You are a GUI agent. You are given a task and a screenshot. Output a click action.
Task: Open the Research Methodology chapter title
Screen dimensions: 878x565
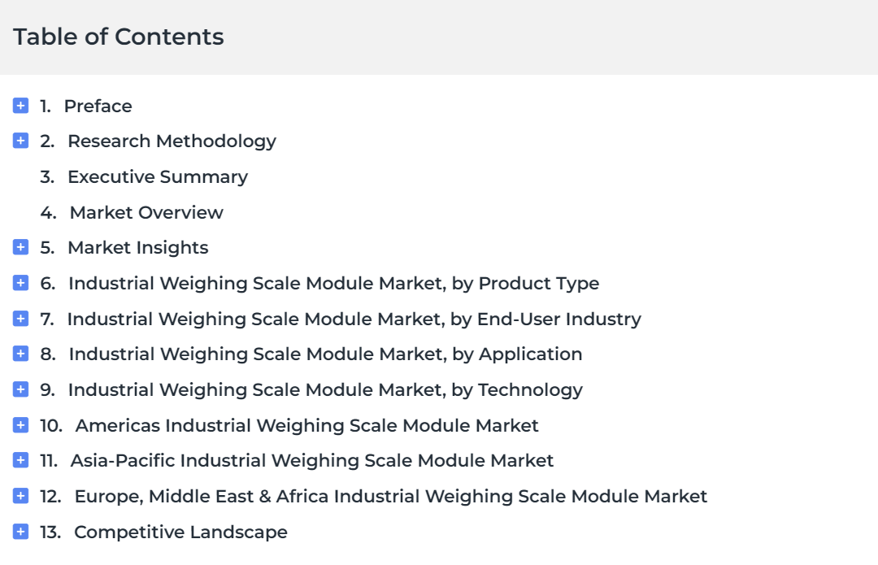pyautogui.click(x=172, y=141)
